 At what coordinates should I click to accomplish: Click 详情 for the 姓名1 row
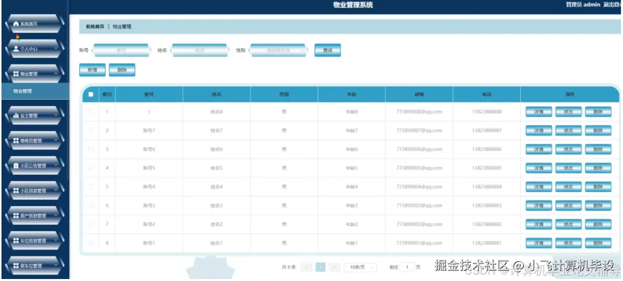coord(539,243)
